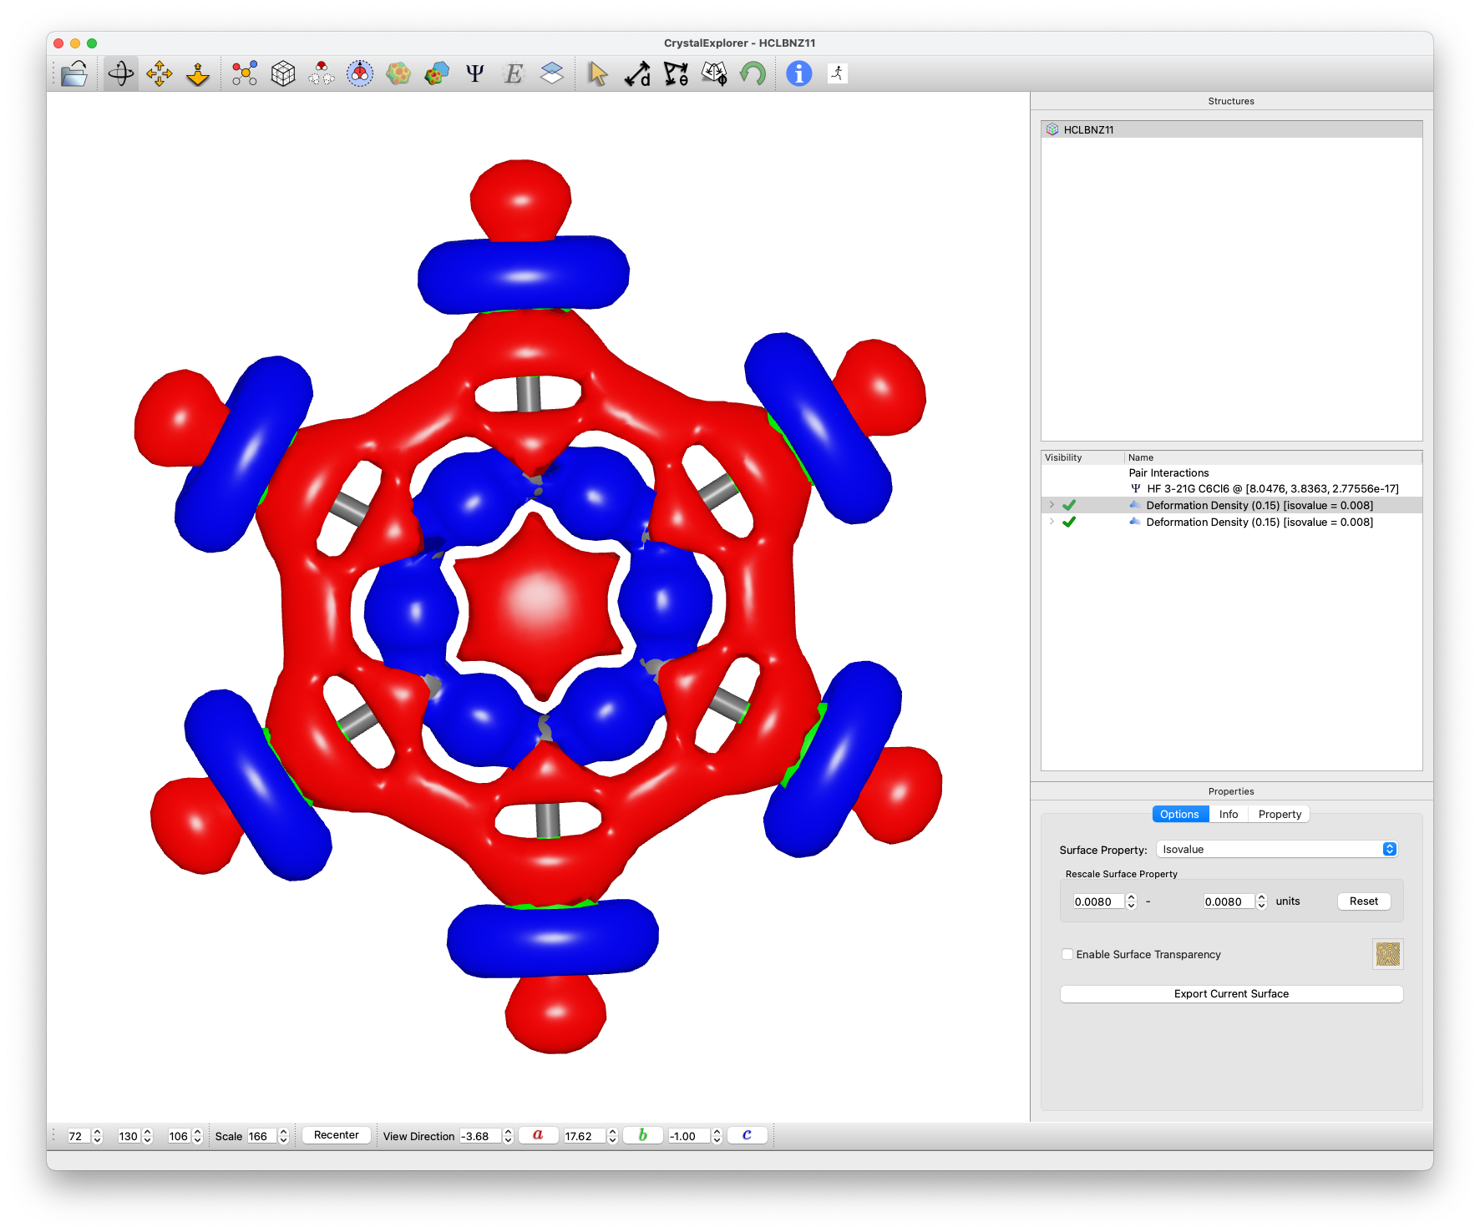
Task: Open the wavefunction (Psi) calculation tool
Action: point(474,74)
